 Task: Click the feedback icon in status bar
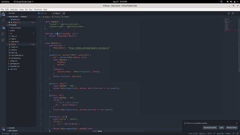[x=233, y=133]
